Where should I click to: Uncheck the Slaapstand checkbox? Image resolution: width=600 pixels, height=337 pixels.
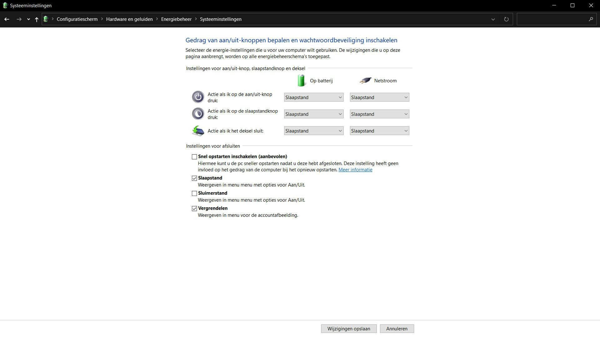pyautogui.click(x=194, y=178)
